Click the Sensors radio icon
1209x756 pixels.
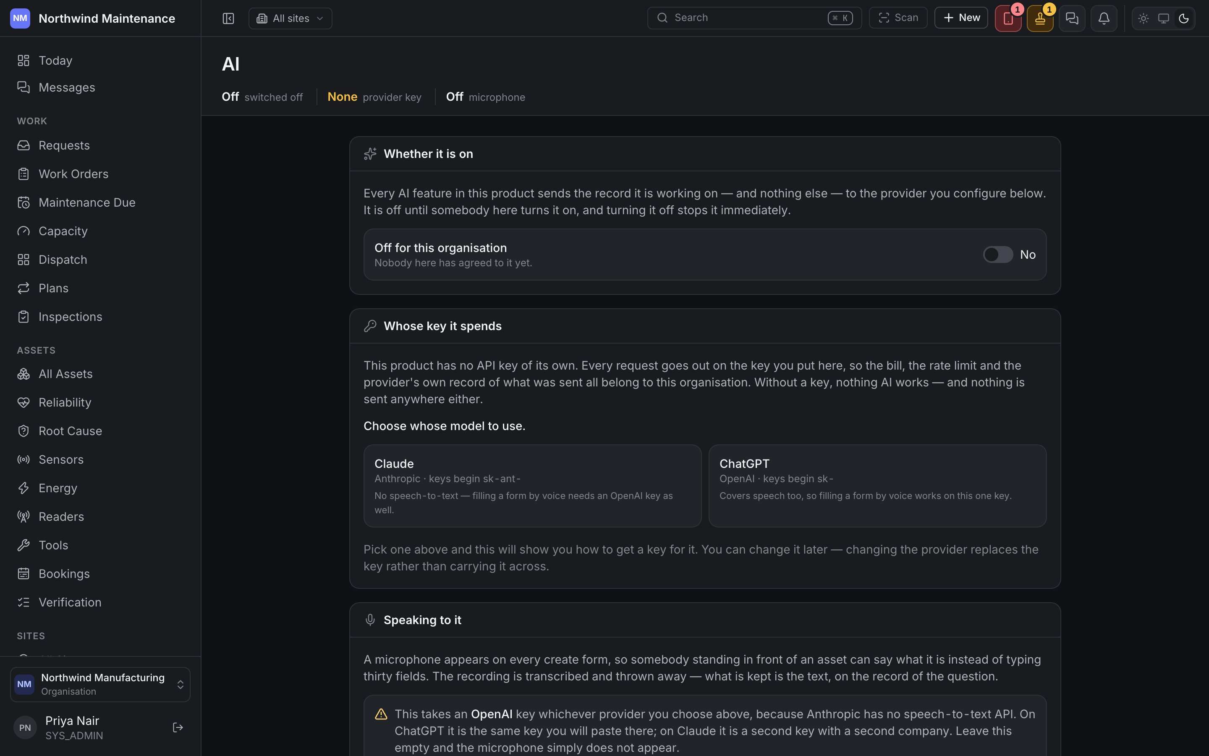(24, 459)
